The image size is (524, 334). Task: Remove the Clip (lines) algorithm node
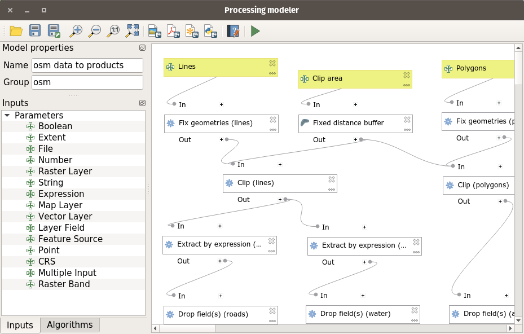(332, 179)
